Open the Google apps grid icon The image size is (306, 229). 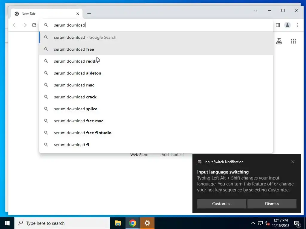coord(293,41)
